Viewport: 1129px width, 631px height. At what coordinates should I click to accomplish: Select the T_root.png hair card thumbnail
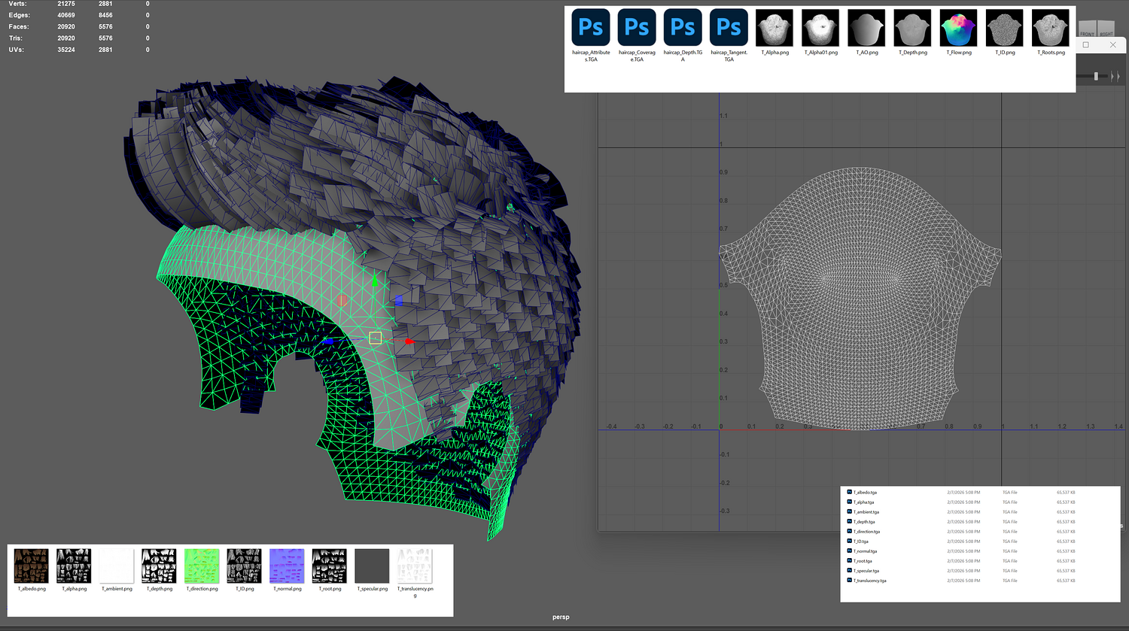pyautogui.click(x=330, y=566)
